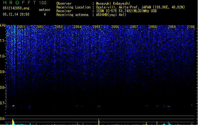Click the 2056 time marker
This screenshot has height=125, width=198.
coord(115,27)
